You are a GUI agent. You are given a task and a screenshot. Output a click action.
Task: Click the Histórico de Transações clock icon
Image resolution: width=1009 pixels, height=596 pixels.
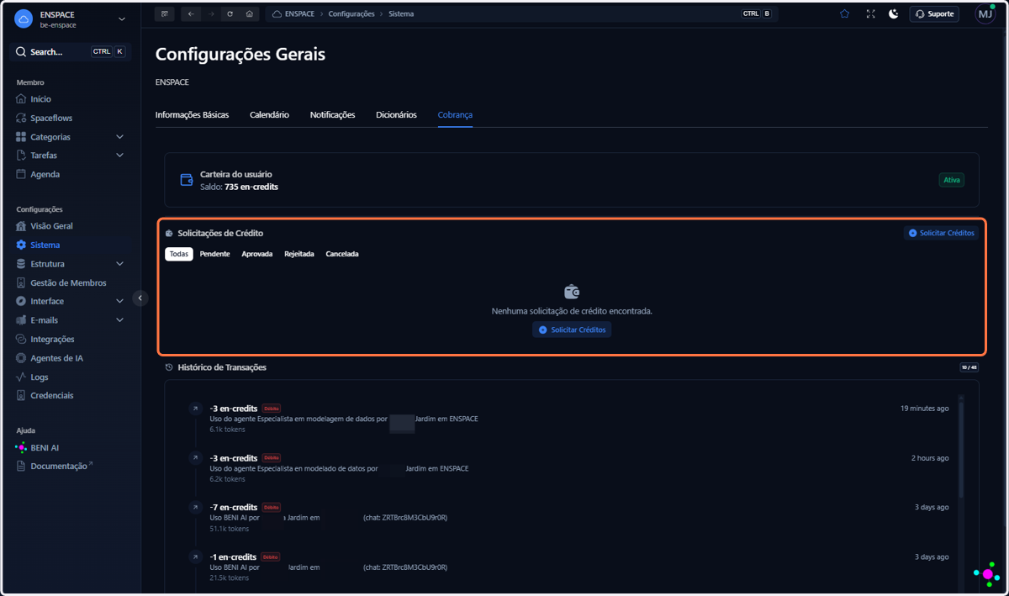tap(169, 367)
